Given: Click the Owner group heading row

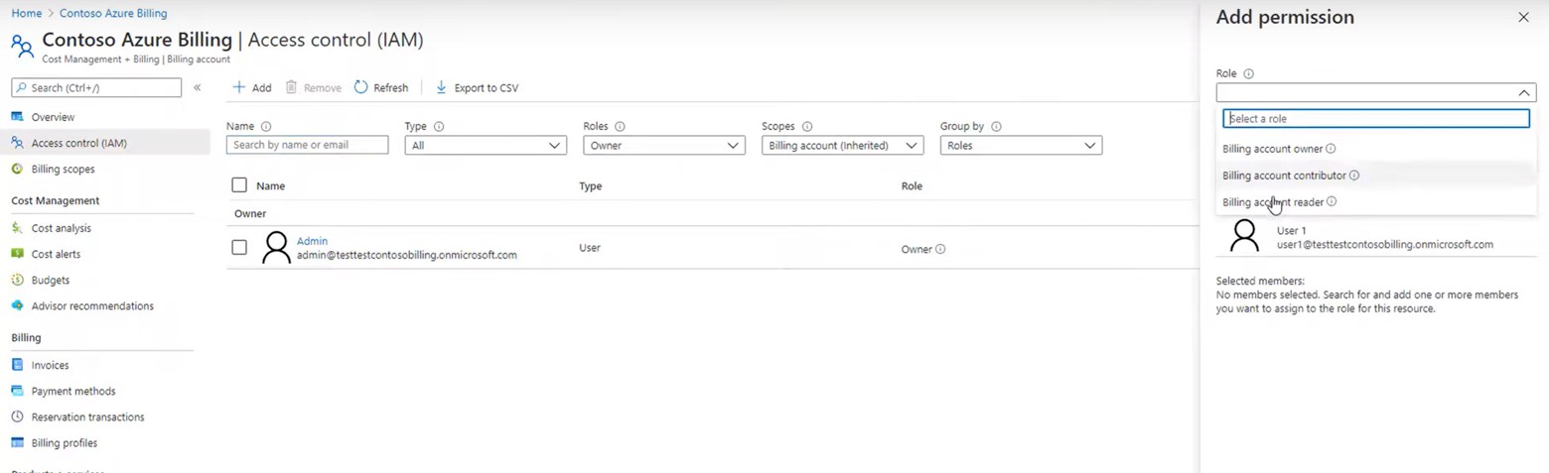Looking at the screenshot, I should [x=713, y=213].
